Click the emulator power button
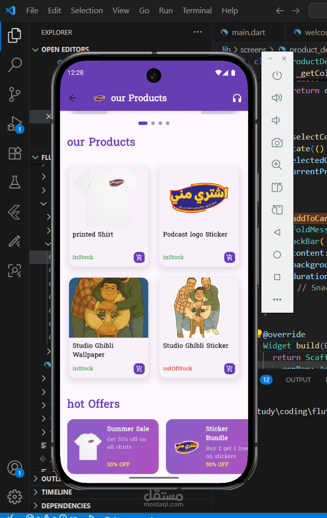This screenshot has height=518, width=327. [277, 75]
